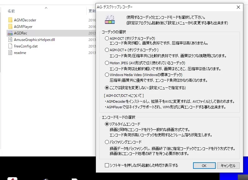Select the AGMPlayer file name text

[x=23, y=27]
